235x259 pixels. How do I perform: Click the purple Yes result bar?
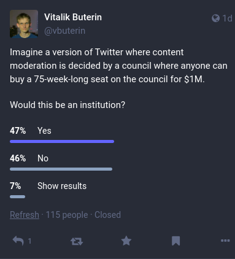tap(62, 141)
